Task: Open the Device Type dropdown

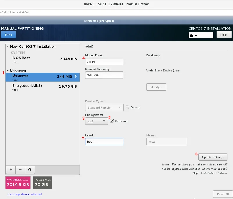Action: pyautogui.click(x=104, y=107)
